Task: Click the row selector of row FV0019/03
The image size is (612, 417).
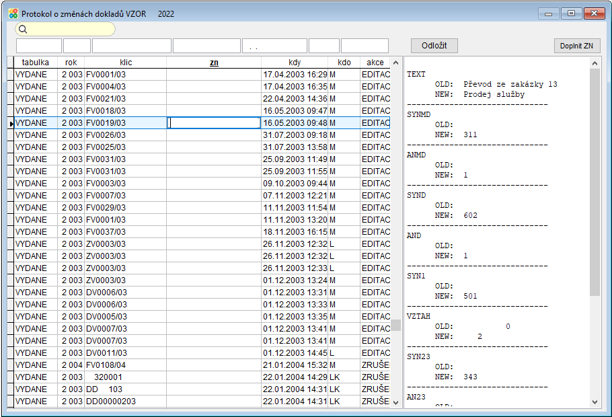Action: coord(11,123)
